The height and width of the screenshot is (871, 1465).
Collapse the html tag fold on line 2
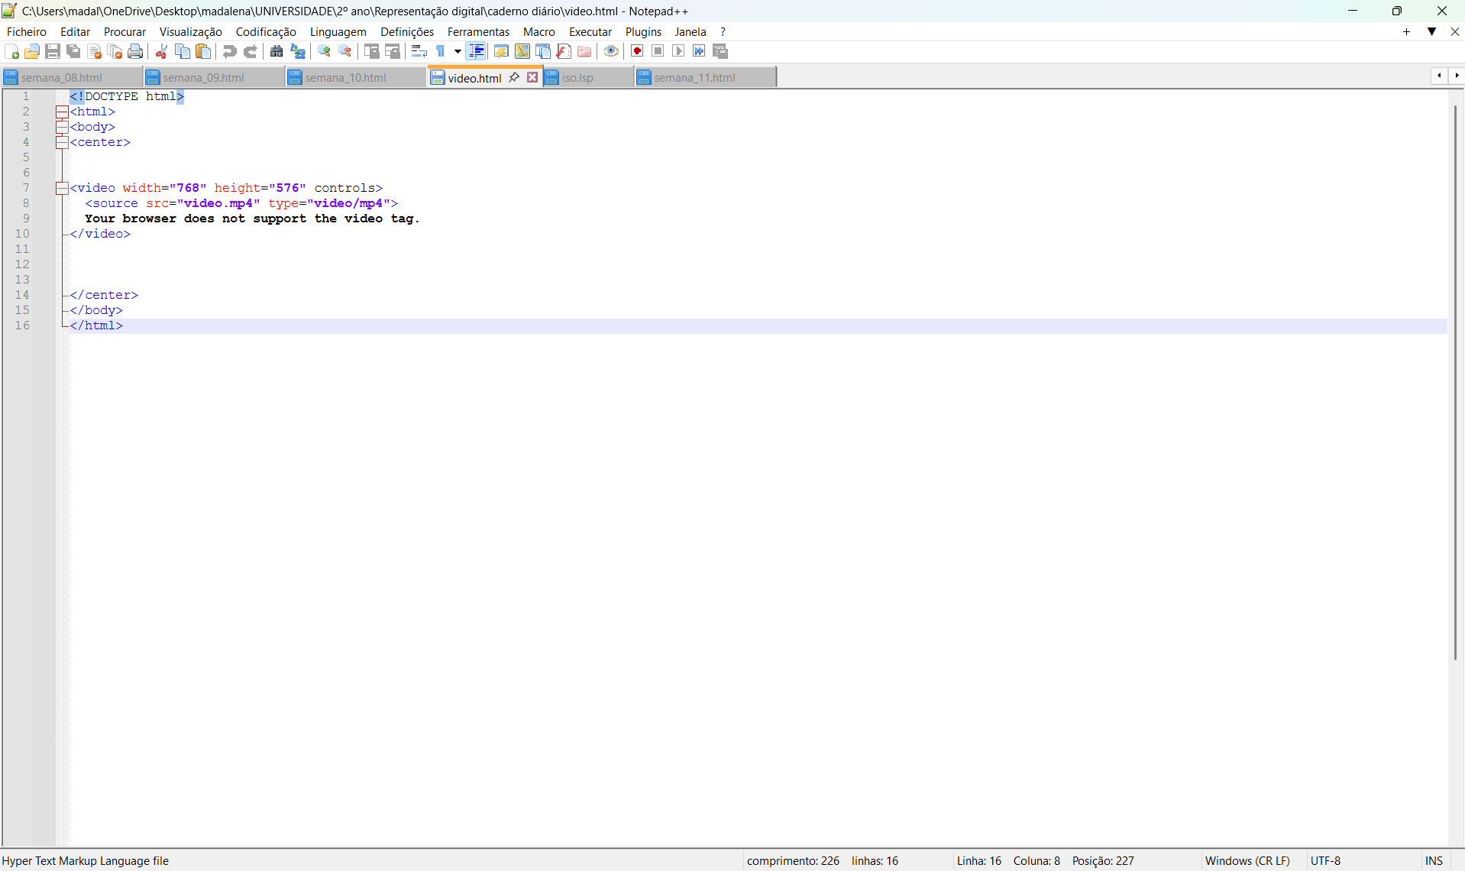[62, 112]
